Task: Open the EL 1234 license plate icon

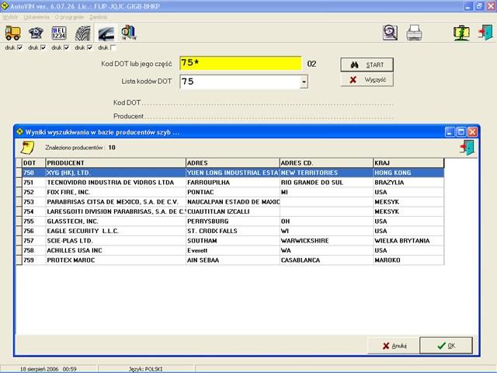Action: point(59,33)
